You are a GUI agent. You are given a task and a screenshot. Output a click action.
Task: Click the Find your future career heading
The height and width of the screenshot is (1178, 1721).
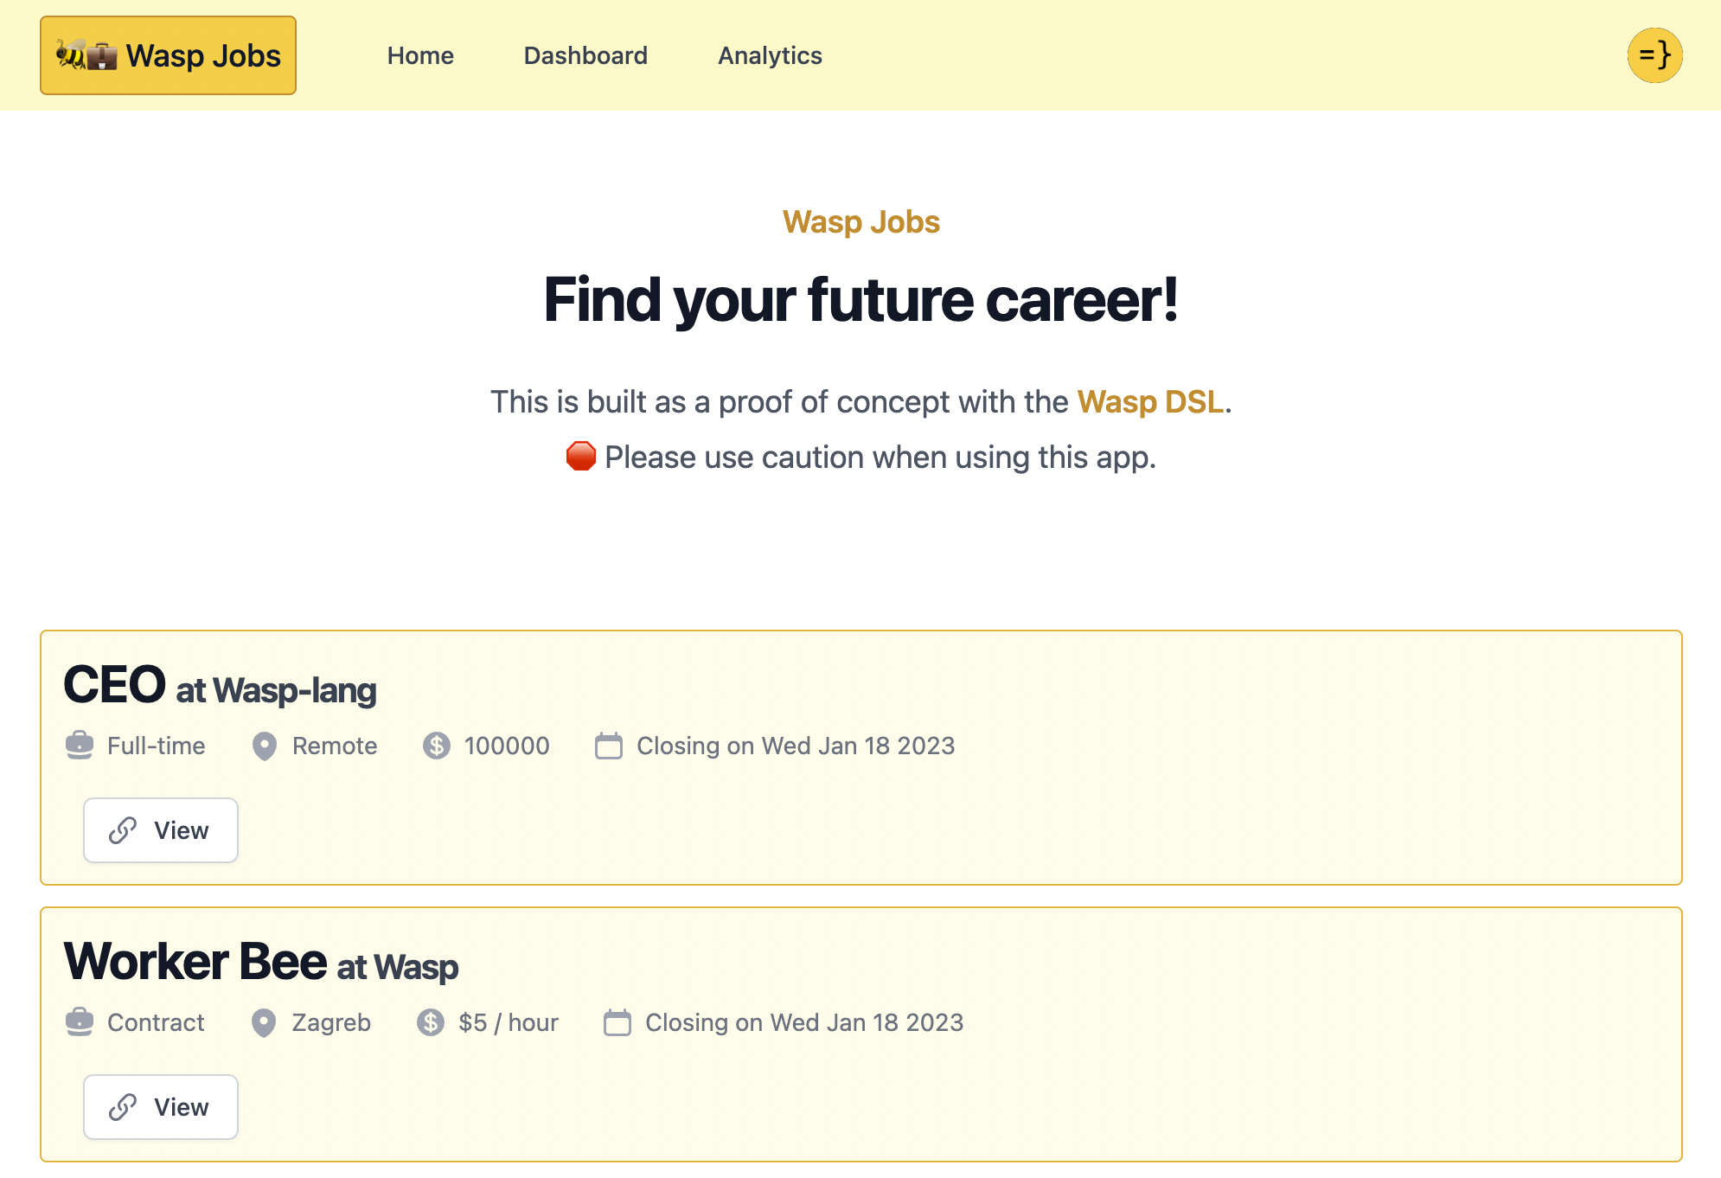[x=860, y=300]
